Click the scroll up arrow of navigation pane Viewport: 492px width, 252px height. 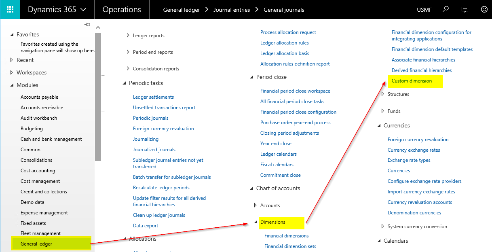[x=97, y=28]
